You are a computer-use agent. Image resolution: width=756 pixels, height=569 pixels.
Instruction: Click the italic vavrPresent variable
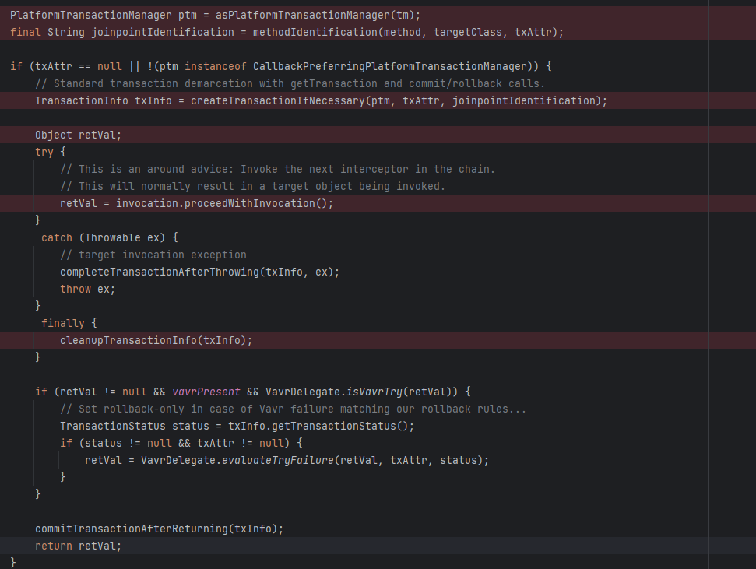click(206, 392)
